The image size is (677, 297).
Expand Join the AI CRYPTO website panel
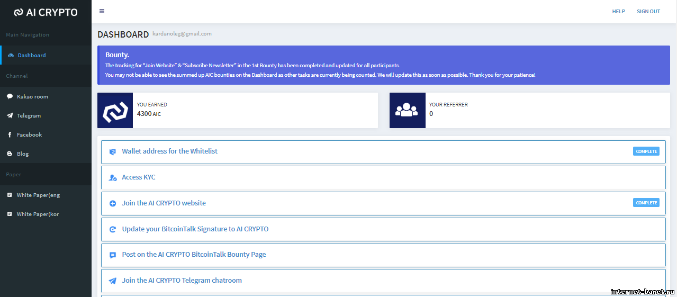pos(383,203)
